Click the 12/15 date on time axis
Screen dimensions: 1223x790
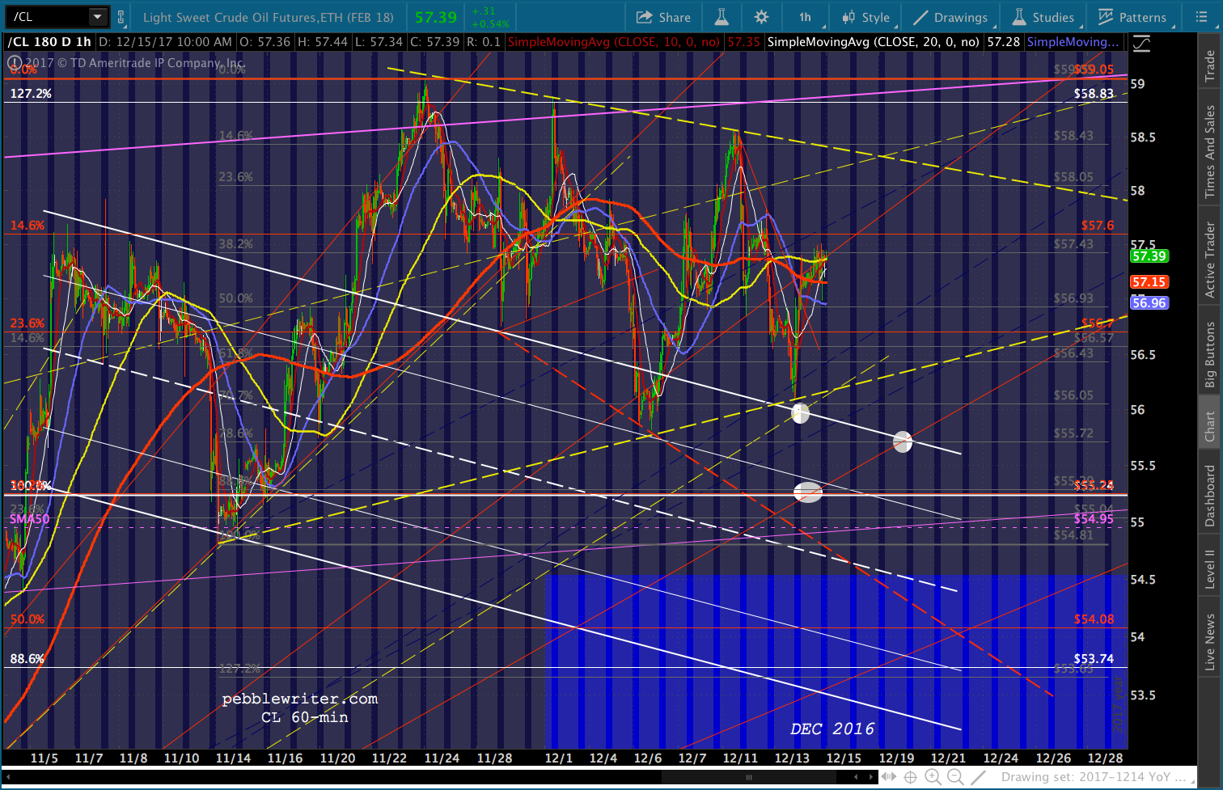(x=844, y=758)
